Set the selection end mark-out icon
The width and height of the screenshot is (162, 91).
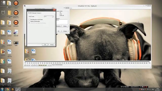point(50,65)
